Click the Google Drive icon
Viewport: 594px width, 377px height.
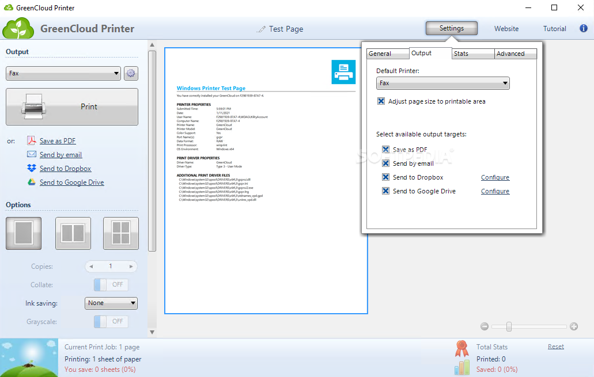tap(32, 182)
